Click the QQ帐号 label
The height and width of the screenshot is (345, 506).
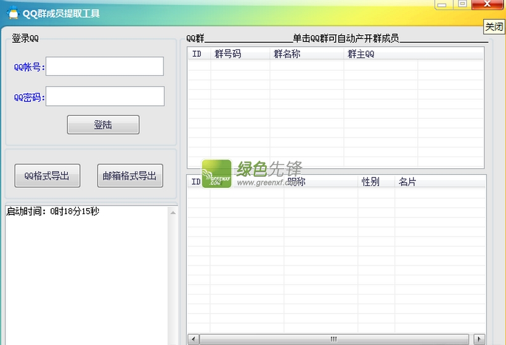pyautogui.click(x=29, y=67)
